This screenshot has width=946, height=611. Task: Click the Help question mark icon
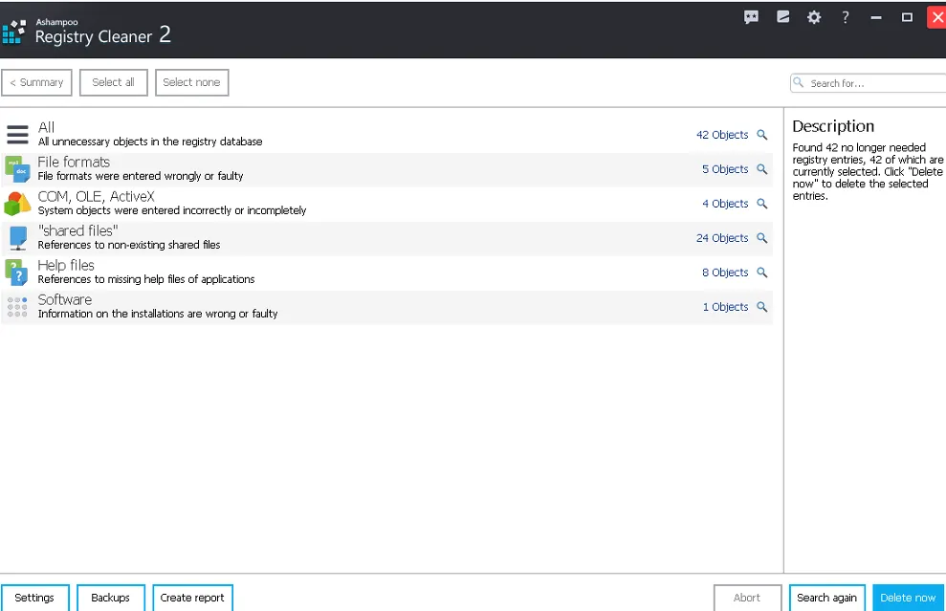pos(845,16)
